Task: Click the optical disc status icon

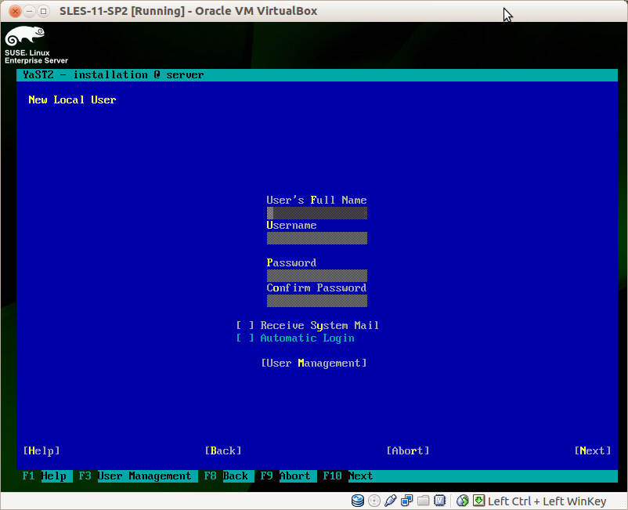Action: [x=374, y=501]
